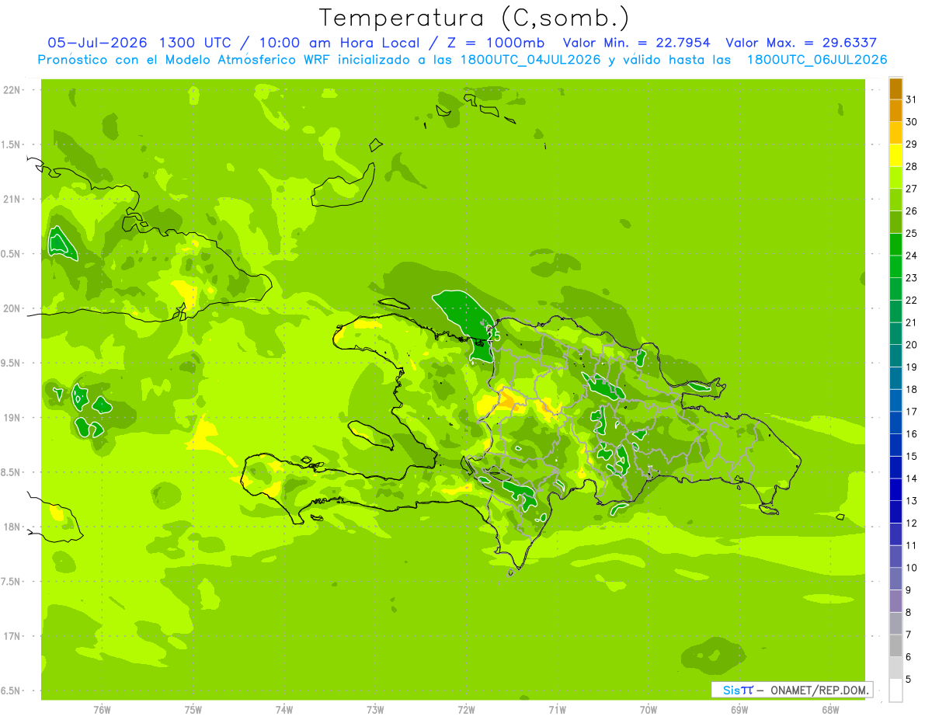
Task: Pick the purple legend band between 8 and 9
Action: coord(895,601)
